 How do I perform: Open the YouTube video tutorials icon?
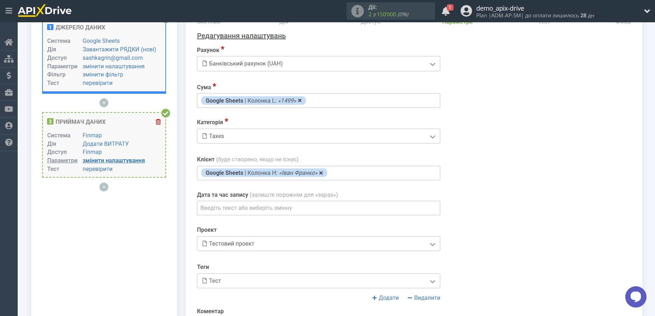coord(9,109)
